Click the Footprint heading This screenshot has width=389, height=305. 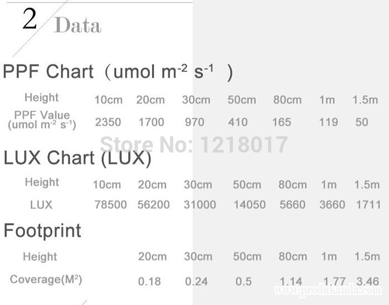tap(43, 230)
